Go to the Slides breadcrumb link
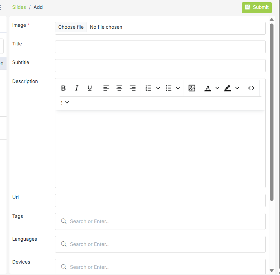 tap(19, 7)
